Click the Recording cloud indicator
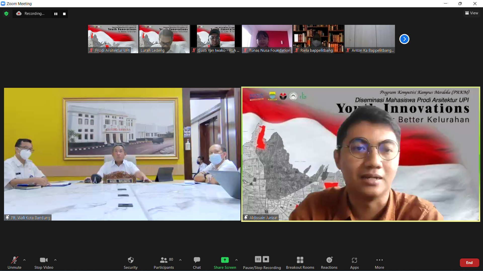 19,14
